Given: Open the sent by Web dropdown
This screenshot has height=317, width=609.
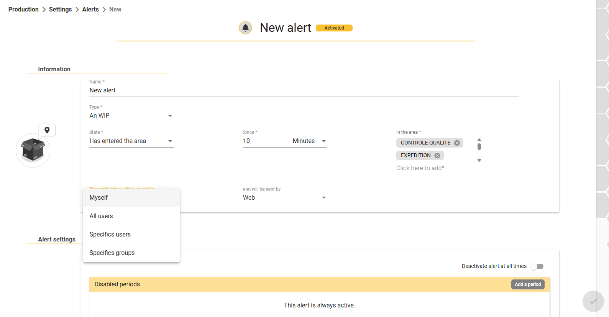Looking at the screenshot, I should click(x=285, y=198).
